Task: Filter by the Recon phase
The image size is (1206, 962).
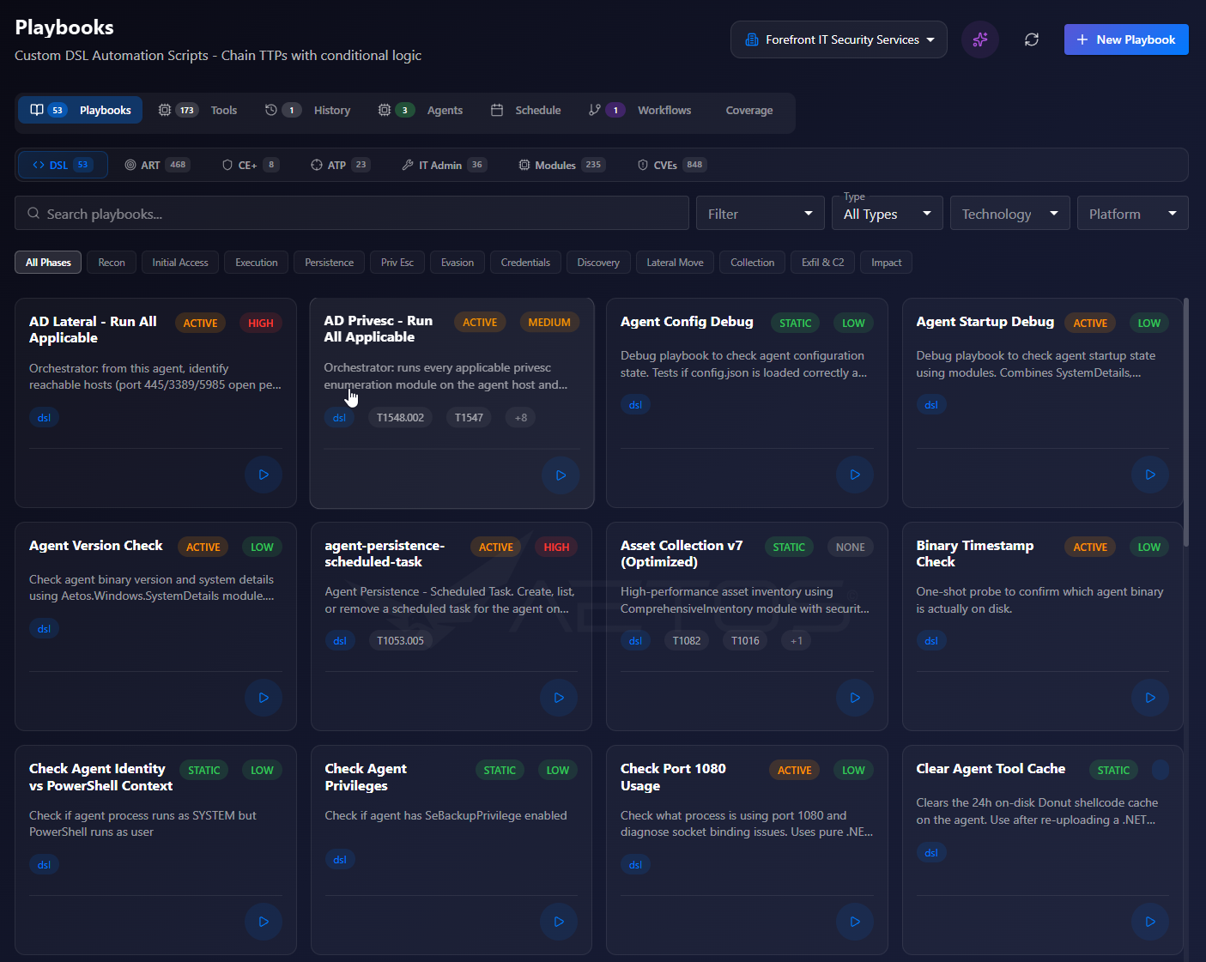Action: [x=112, y=263]
